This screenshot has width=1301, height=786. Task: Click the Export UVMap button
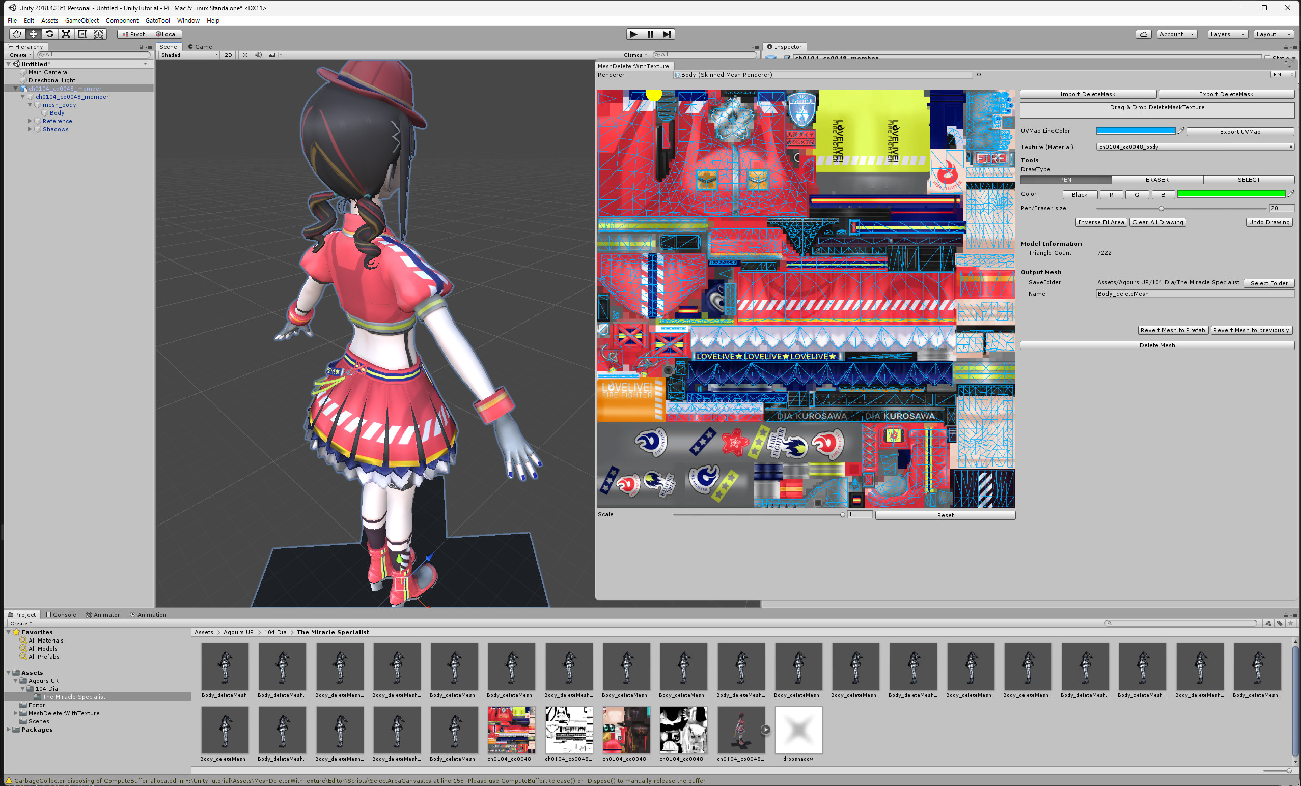coord(1240,131)
